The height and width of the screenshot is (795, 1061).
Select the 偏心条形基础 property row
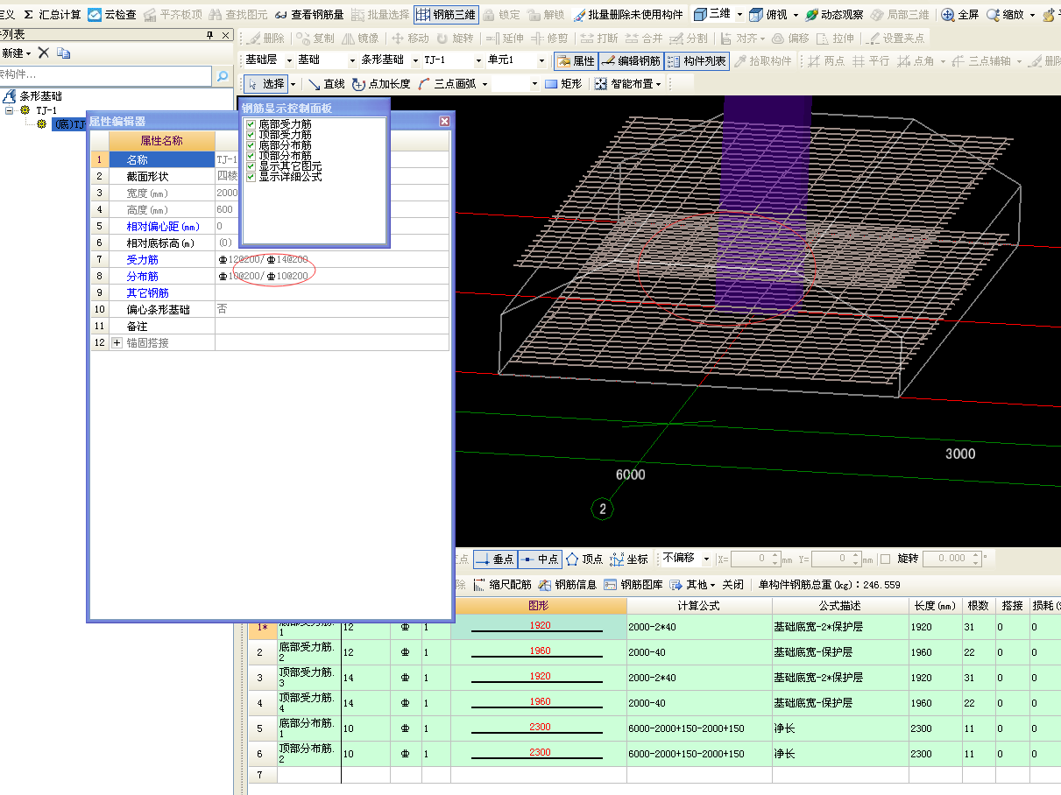tap(270, 310)
